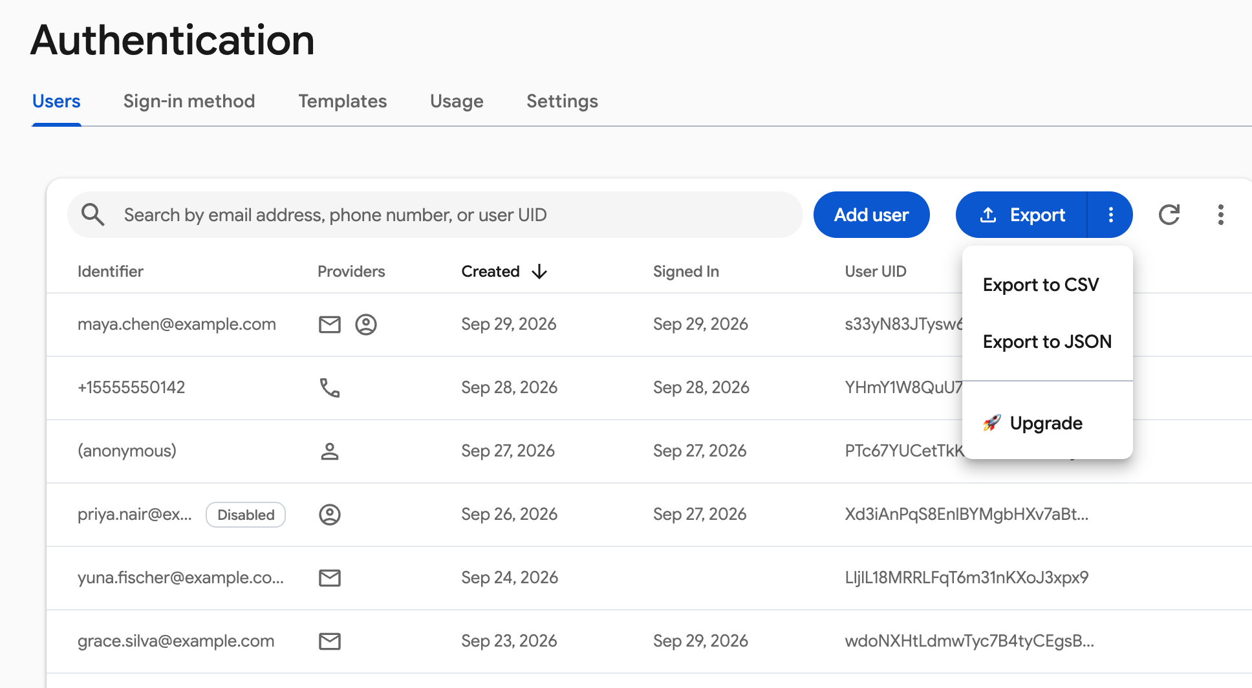1252x688 pixels.
Task: Select Upgrade in the export menu
Action: [x=1048, y=423]
